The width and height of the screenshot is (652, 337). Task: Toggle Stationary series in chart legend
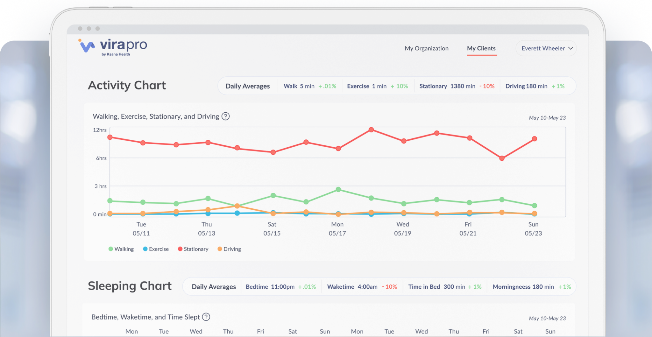(x=193, y=249)
